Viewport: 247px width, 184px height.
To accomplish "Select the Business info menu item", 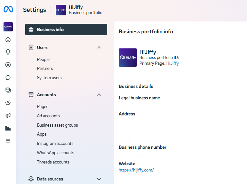I will 66,29.
